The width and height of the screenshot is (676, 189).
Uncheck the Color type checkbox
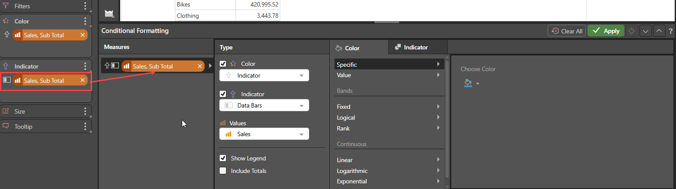coord(223,64)
